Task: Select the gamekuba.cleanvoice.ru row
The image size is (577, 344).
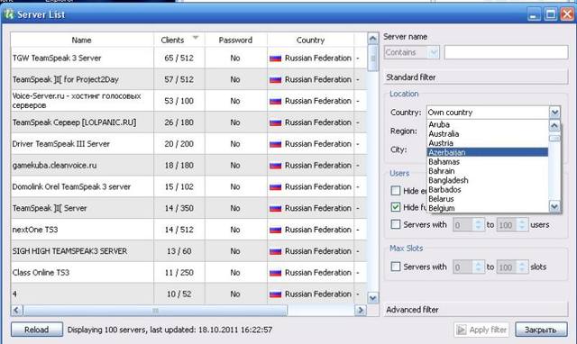Action: (189, 166)
